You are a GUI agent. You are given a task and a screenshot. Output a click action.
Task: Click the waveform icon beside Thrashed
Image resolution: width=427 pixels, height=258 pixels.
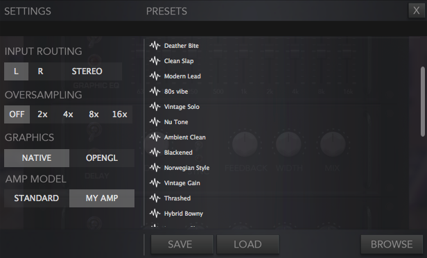(x=155, y=198)
